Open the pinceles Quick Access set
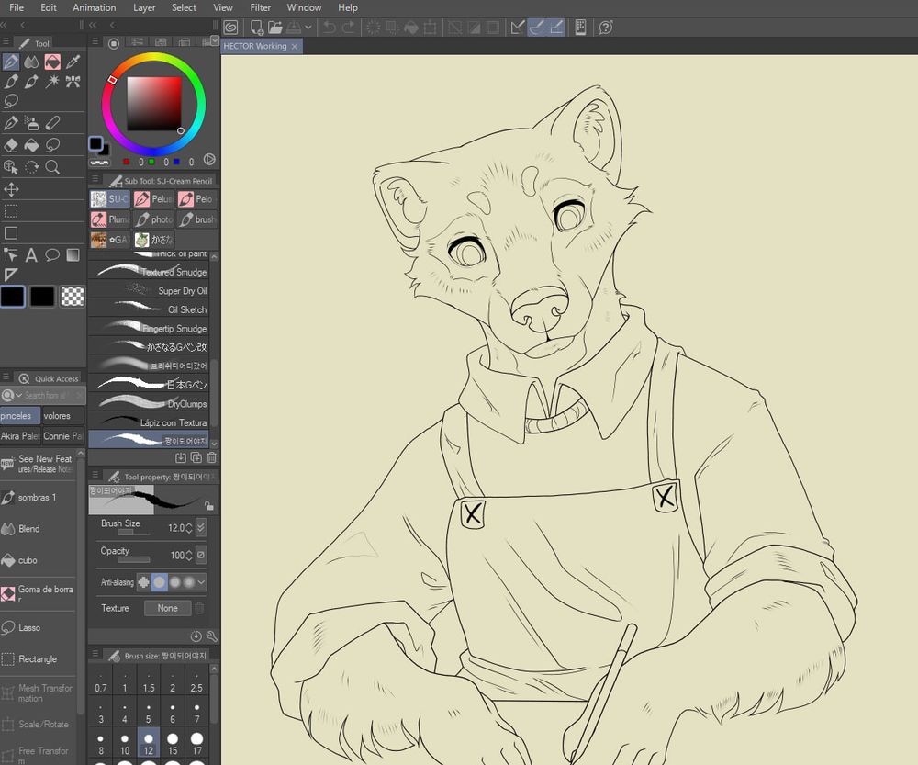The width and height of the screenshot is (918, 765). (20, 416)
